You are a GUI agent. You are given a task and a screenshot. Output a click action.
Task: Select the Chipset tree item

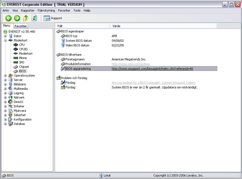(x=24, y=67)
